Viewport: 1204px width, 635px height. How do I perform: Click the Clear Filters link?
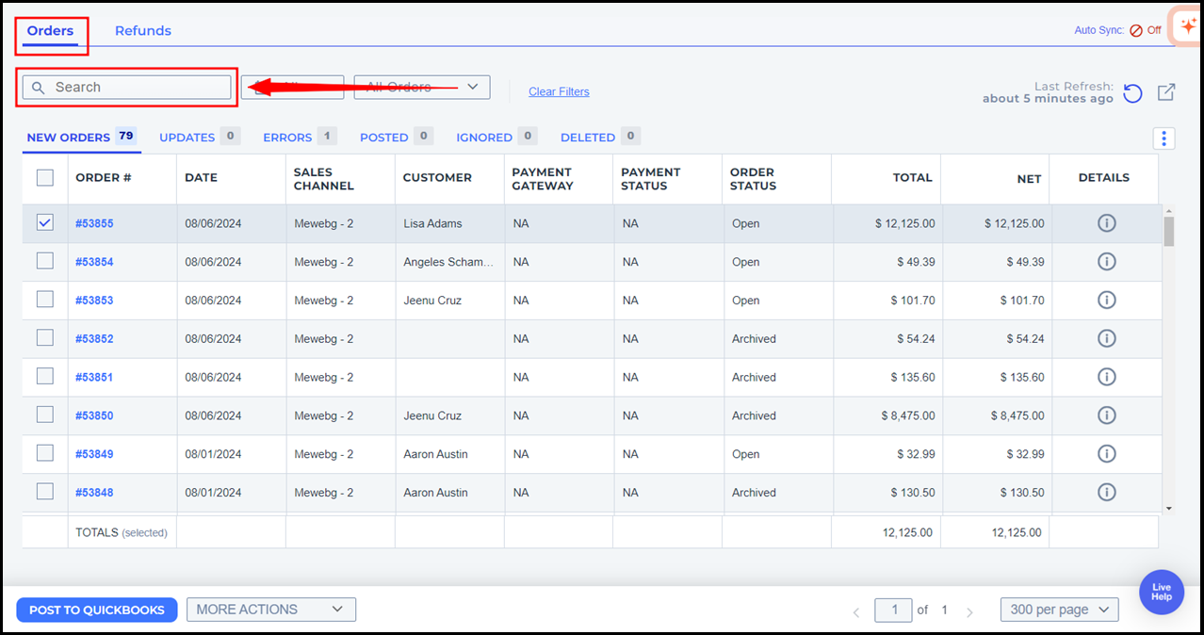559,91
